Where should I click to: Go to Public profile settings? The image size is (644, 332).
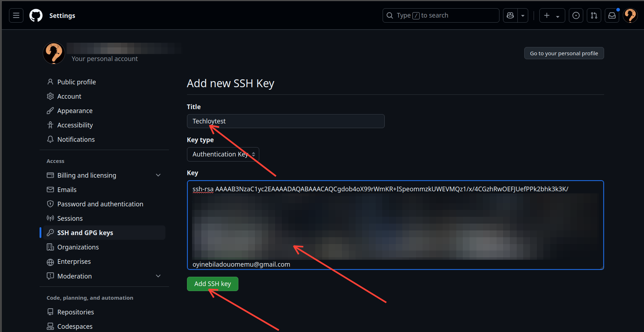click(x=77, y=82)
